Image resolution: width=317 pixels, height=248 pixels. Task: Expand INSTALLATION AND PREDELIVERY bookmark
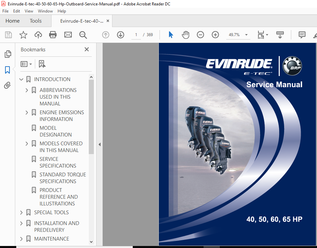pos(21,223)
